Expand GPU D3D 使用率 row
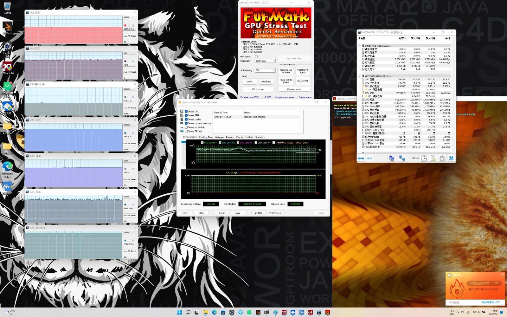 coord(363,130)
